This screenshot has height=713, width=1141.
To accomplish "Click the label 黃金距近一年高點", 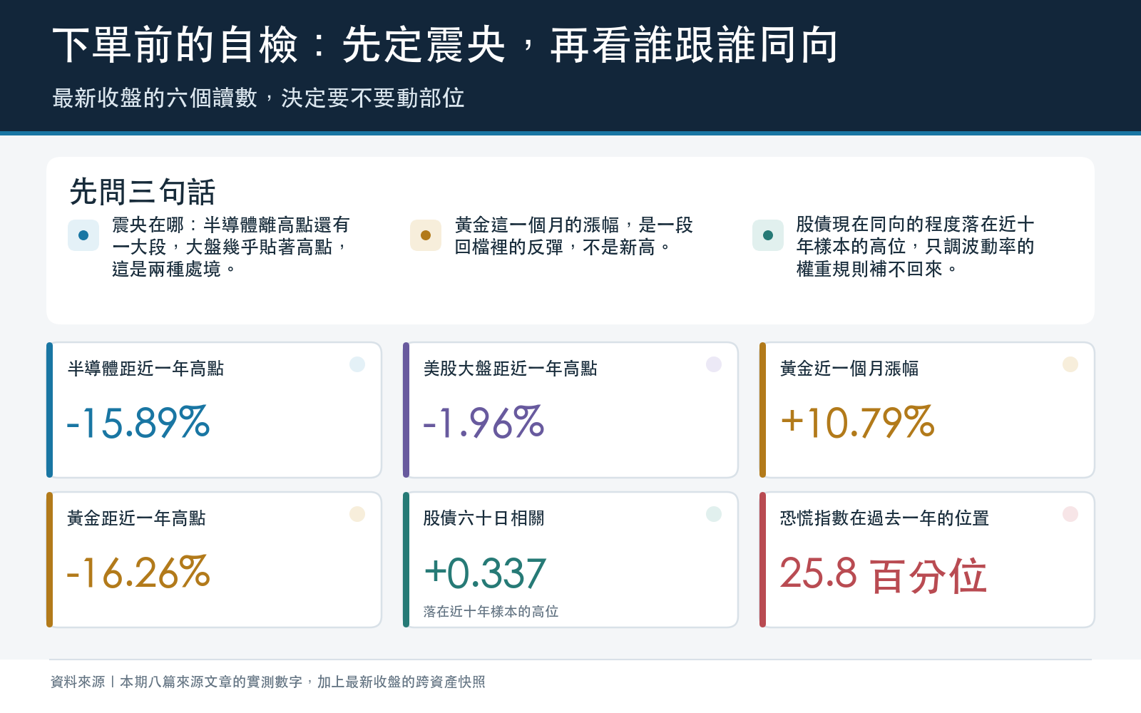I will [x=136, y=518].
